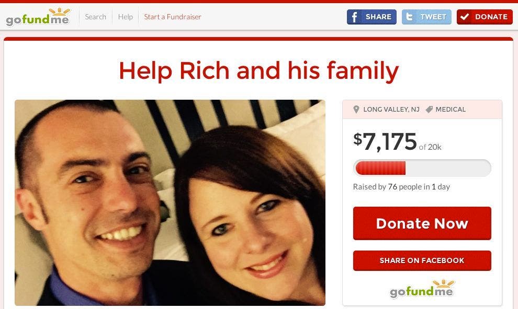
Task: Open the Search menu item
Action: 95,17
